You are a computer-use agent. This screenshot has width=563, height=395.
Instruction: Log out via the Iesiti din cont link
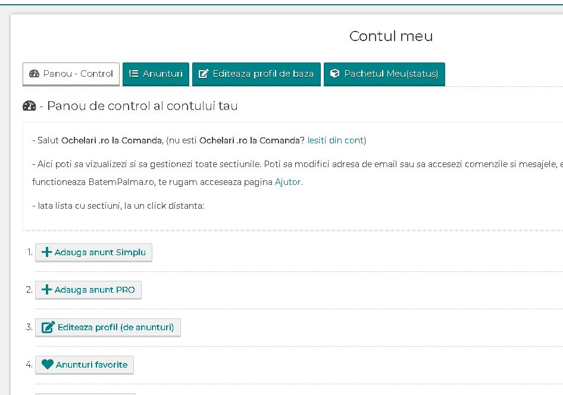point(335,140)
